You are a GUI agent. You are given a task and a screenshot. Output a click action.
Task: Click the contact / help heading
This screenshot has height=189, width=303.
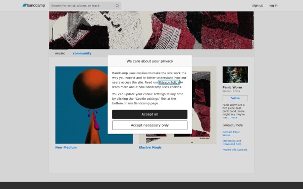(233, 125)
